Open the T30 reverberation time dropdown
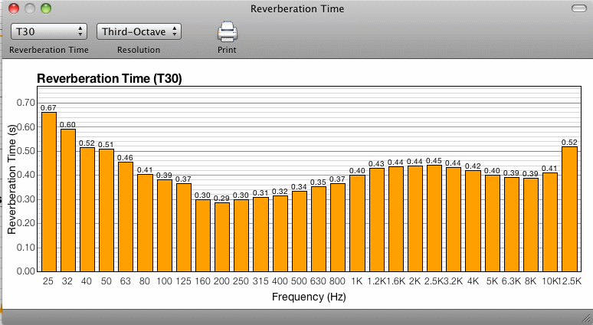Image resolution: width=593 pixels, height=325 pixels. click(49, 31)
